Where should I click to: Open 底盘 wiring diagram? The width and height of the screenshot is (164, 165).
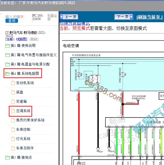click(x=20, y=92)
